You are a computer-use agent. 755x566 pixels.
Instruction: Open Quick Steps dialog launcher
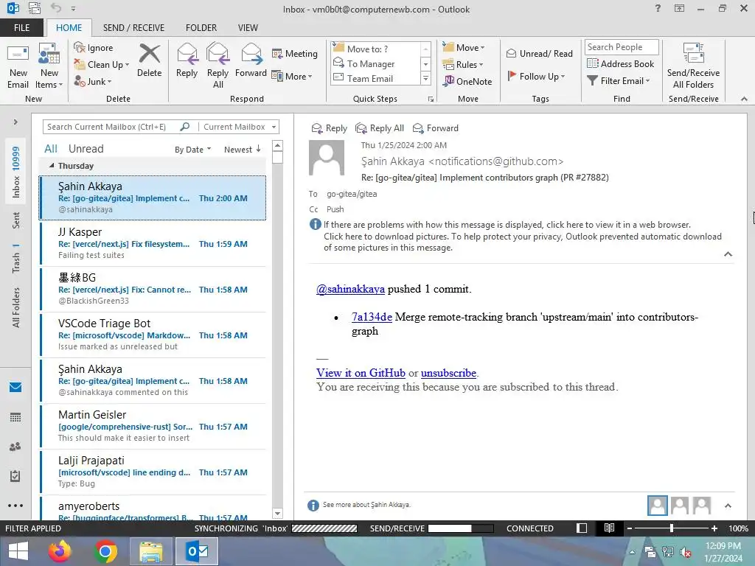(x=431, y=99)
